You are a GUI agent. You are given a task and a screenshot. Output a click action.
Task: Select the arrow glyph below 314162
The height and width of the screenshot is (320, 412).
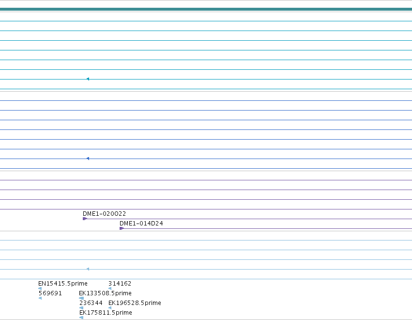pos(110,288)
